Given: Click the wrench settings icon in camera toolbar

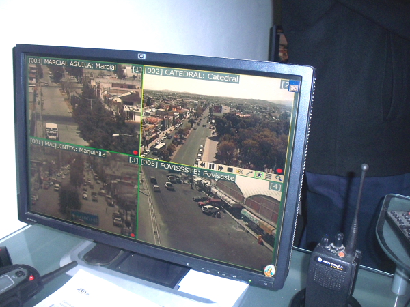Looking at the screenshot, I should (249, 173).
